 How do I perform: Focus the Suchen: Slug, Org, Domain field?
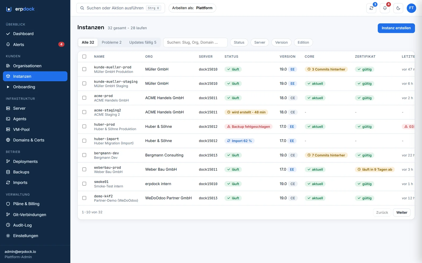[x=195, y=42]
